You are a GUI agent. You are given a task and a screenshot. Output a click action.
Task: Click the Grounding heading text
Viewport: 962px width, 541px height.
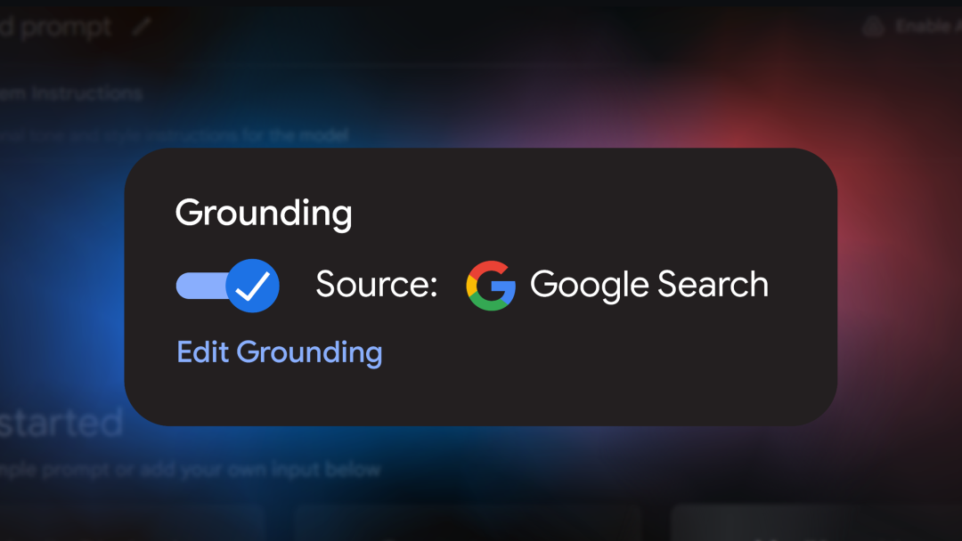coord(264,214)
